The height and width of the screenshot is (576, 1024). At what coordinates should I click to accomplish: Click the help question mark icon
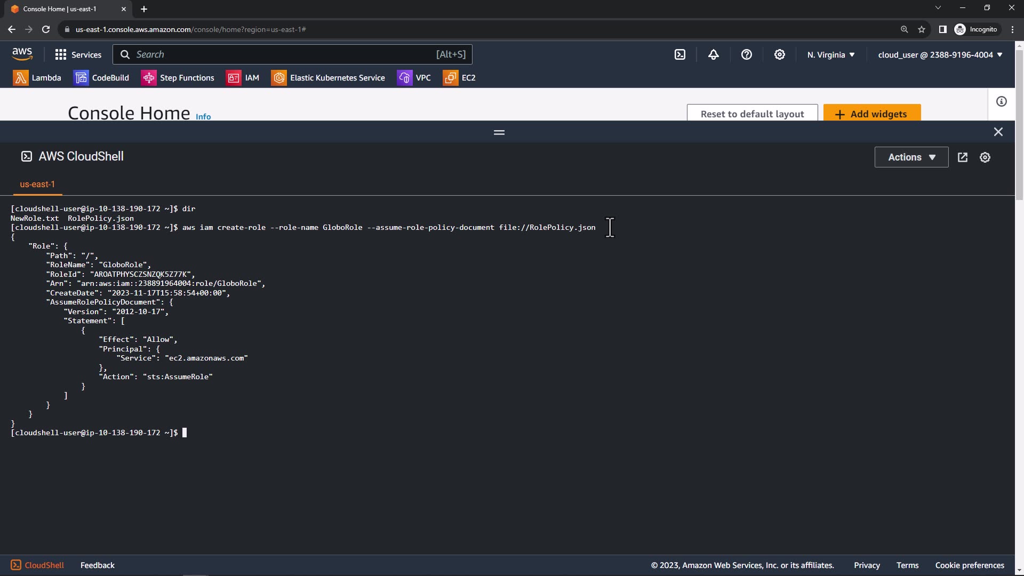(746, 54)
